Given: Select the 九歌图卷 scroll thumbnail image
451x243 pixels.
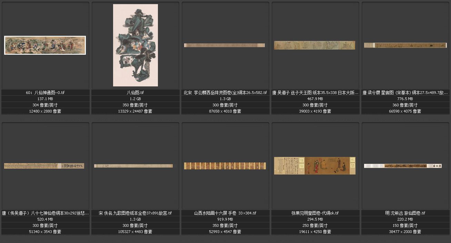Looking at the screenshot, I should click(x=133, y=166).
